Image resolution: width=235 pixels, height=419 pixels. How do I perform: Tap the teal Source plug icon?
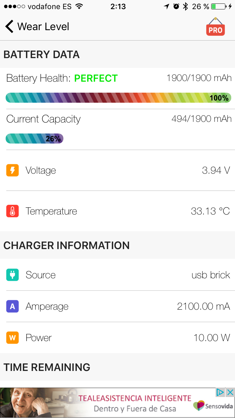coord(13,275)
